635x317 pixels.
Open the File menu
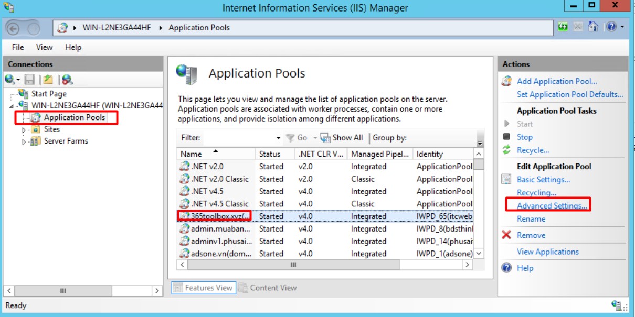click(18, 47)
